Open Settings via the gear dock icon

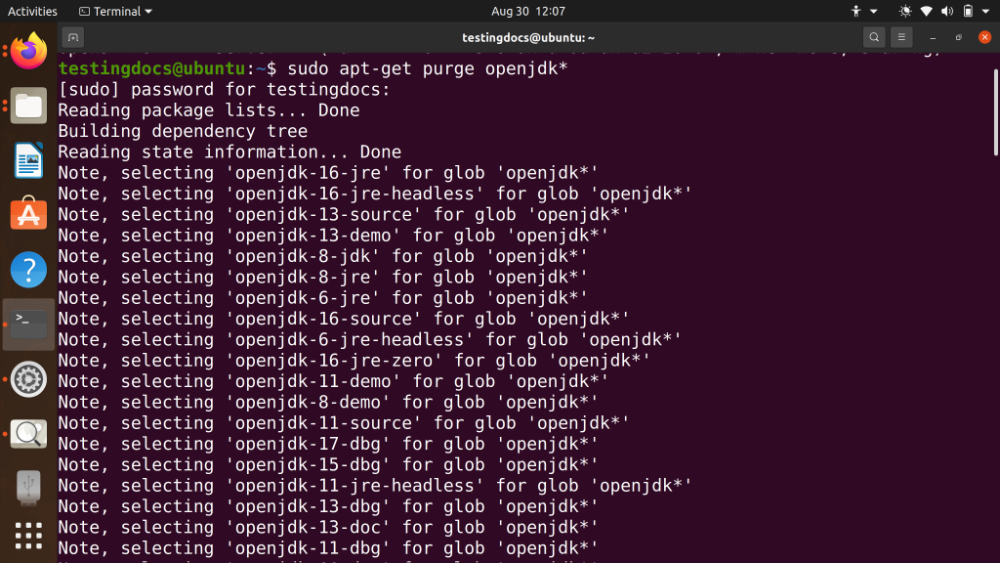[28, 379]
